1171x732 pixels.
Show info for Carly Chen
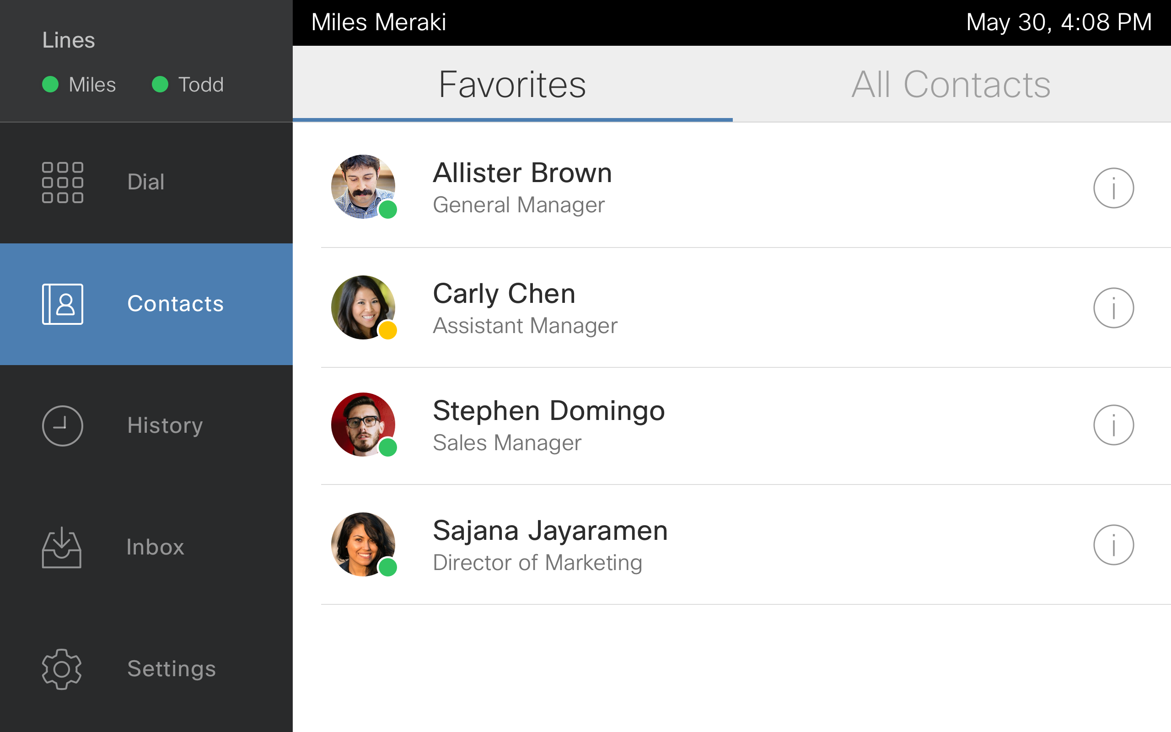tap(1113, 308)
